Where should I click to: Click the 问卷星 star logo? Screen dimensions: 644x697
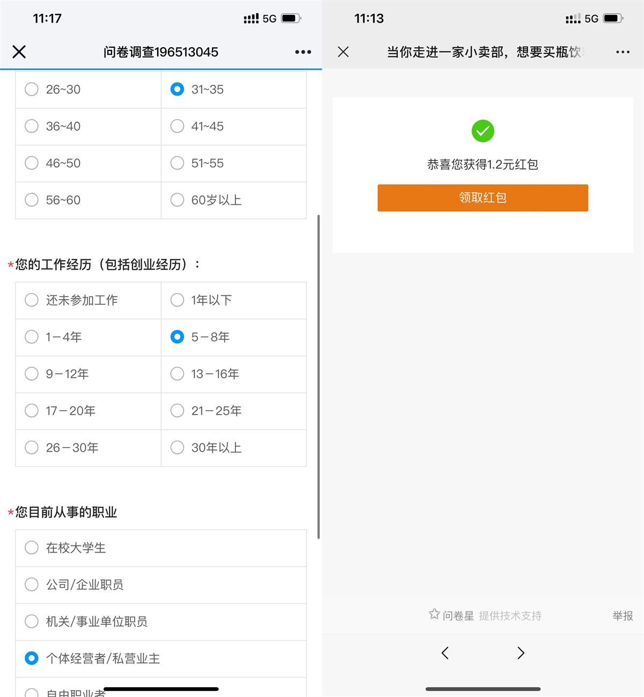coord(434,614)
